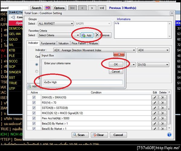Select GOLD symbol in Link1 window
Viewport: 181px width, 151px height.
[13, 39]
